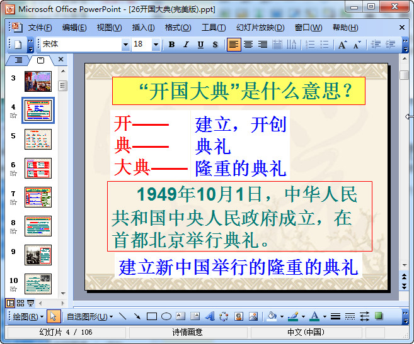Increase indent level
The width and height of the screenshot is (414, 344).
[390, 44]
